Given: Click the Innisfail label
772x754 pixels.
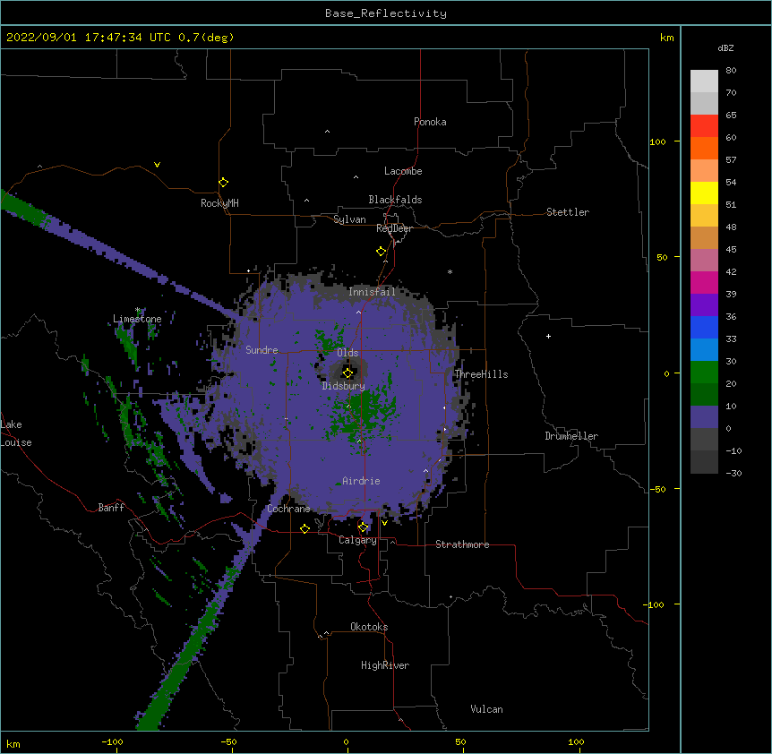Looking at the screenshot, I should coord(372,292).
